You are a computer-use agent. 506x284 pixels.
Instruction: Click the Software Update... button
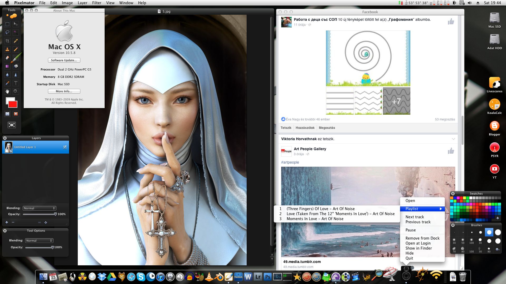click(64, 60)
